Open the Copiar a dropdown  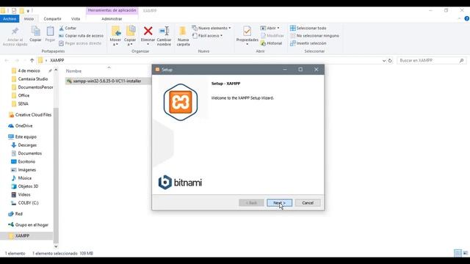(130, 36)
